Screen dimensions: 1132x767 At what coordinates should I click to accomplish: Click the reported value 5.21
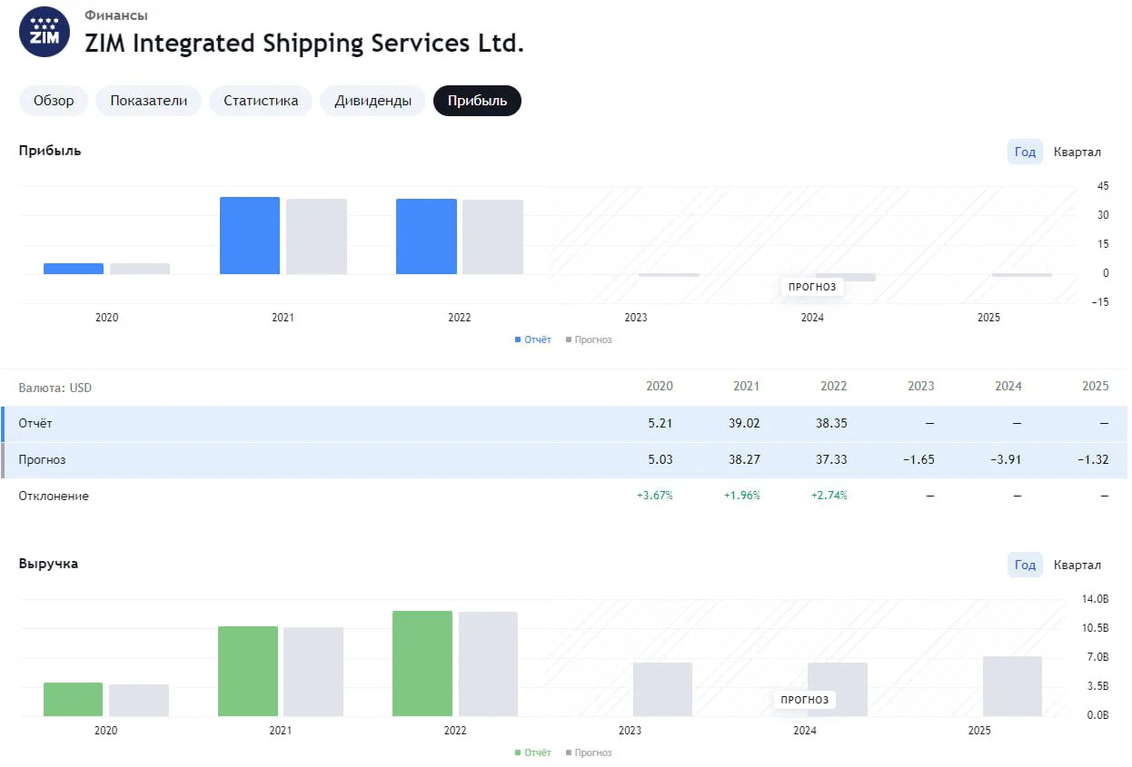pyautogui.click(x=660, y=423)
